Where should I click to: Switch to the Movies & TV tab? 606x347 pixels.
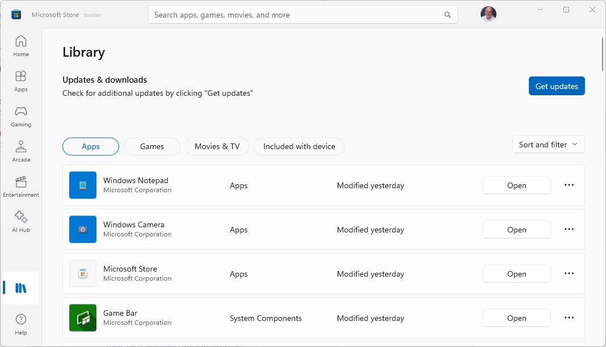(x=217, y=147)
